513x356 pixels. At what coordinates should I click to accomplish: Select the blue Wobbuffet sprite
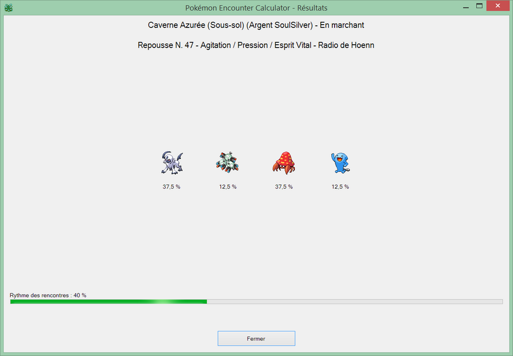(340, 162)
